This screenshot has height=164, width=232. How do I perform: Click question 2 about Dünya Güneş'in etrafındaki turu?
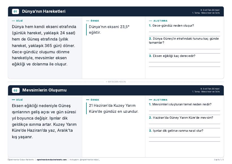point(184,41)
